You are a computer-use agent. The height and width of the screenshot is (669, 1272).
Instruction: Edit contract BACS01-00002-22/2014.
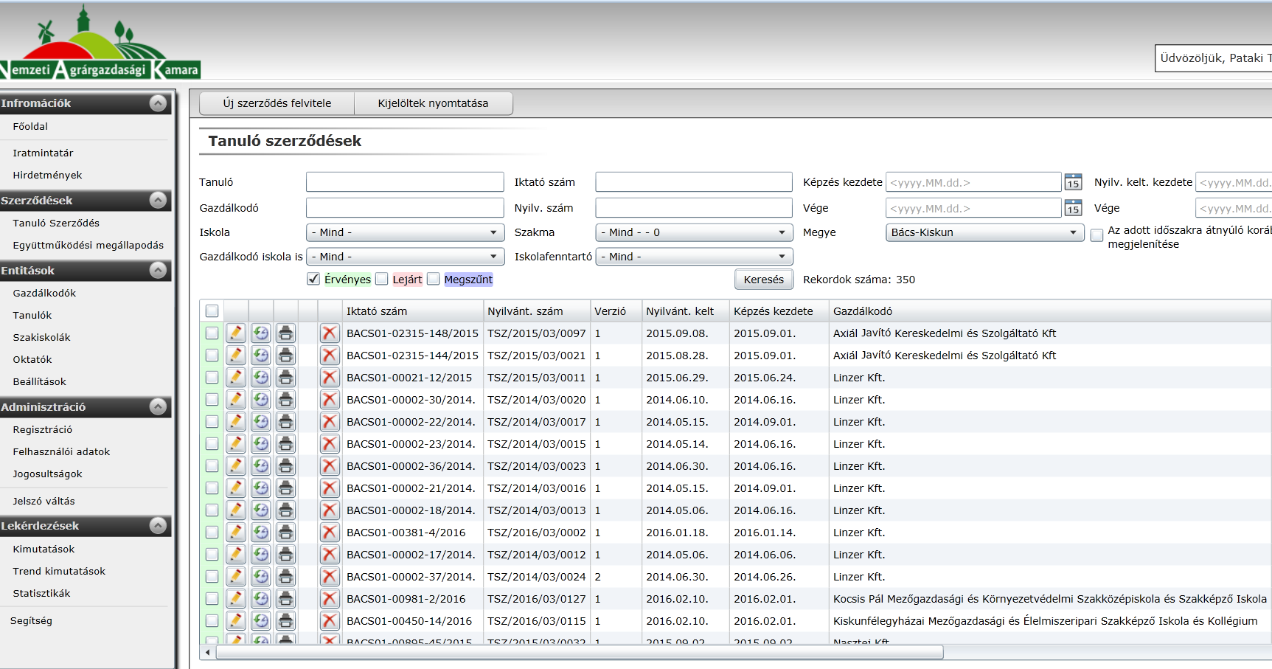coord(236,422)
